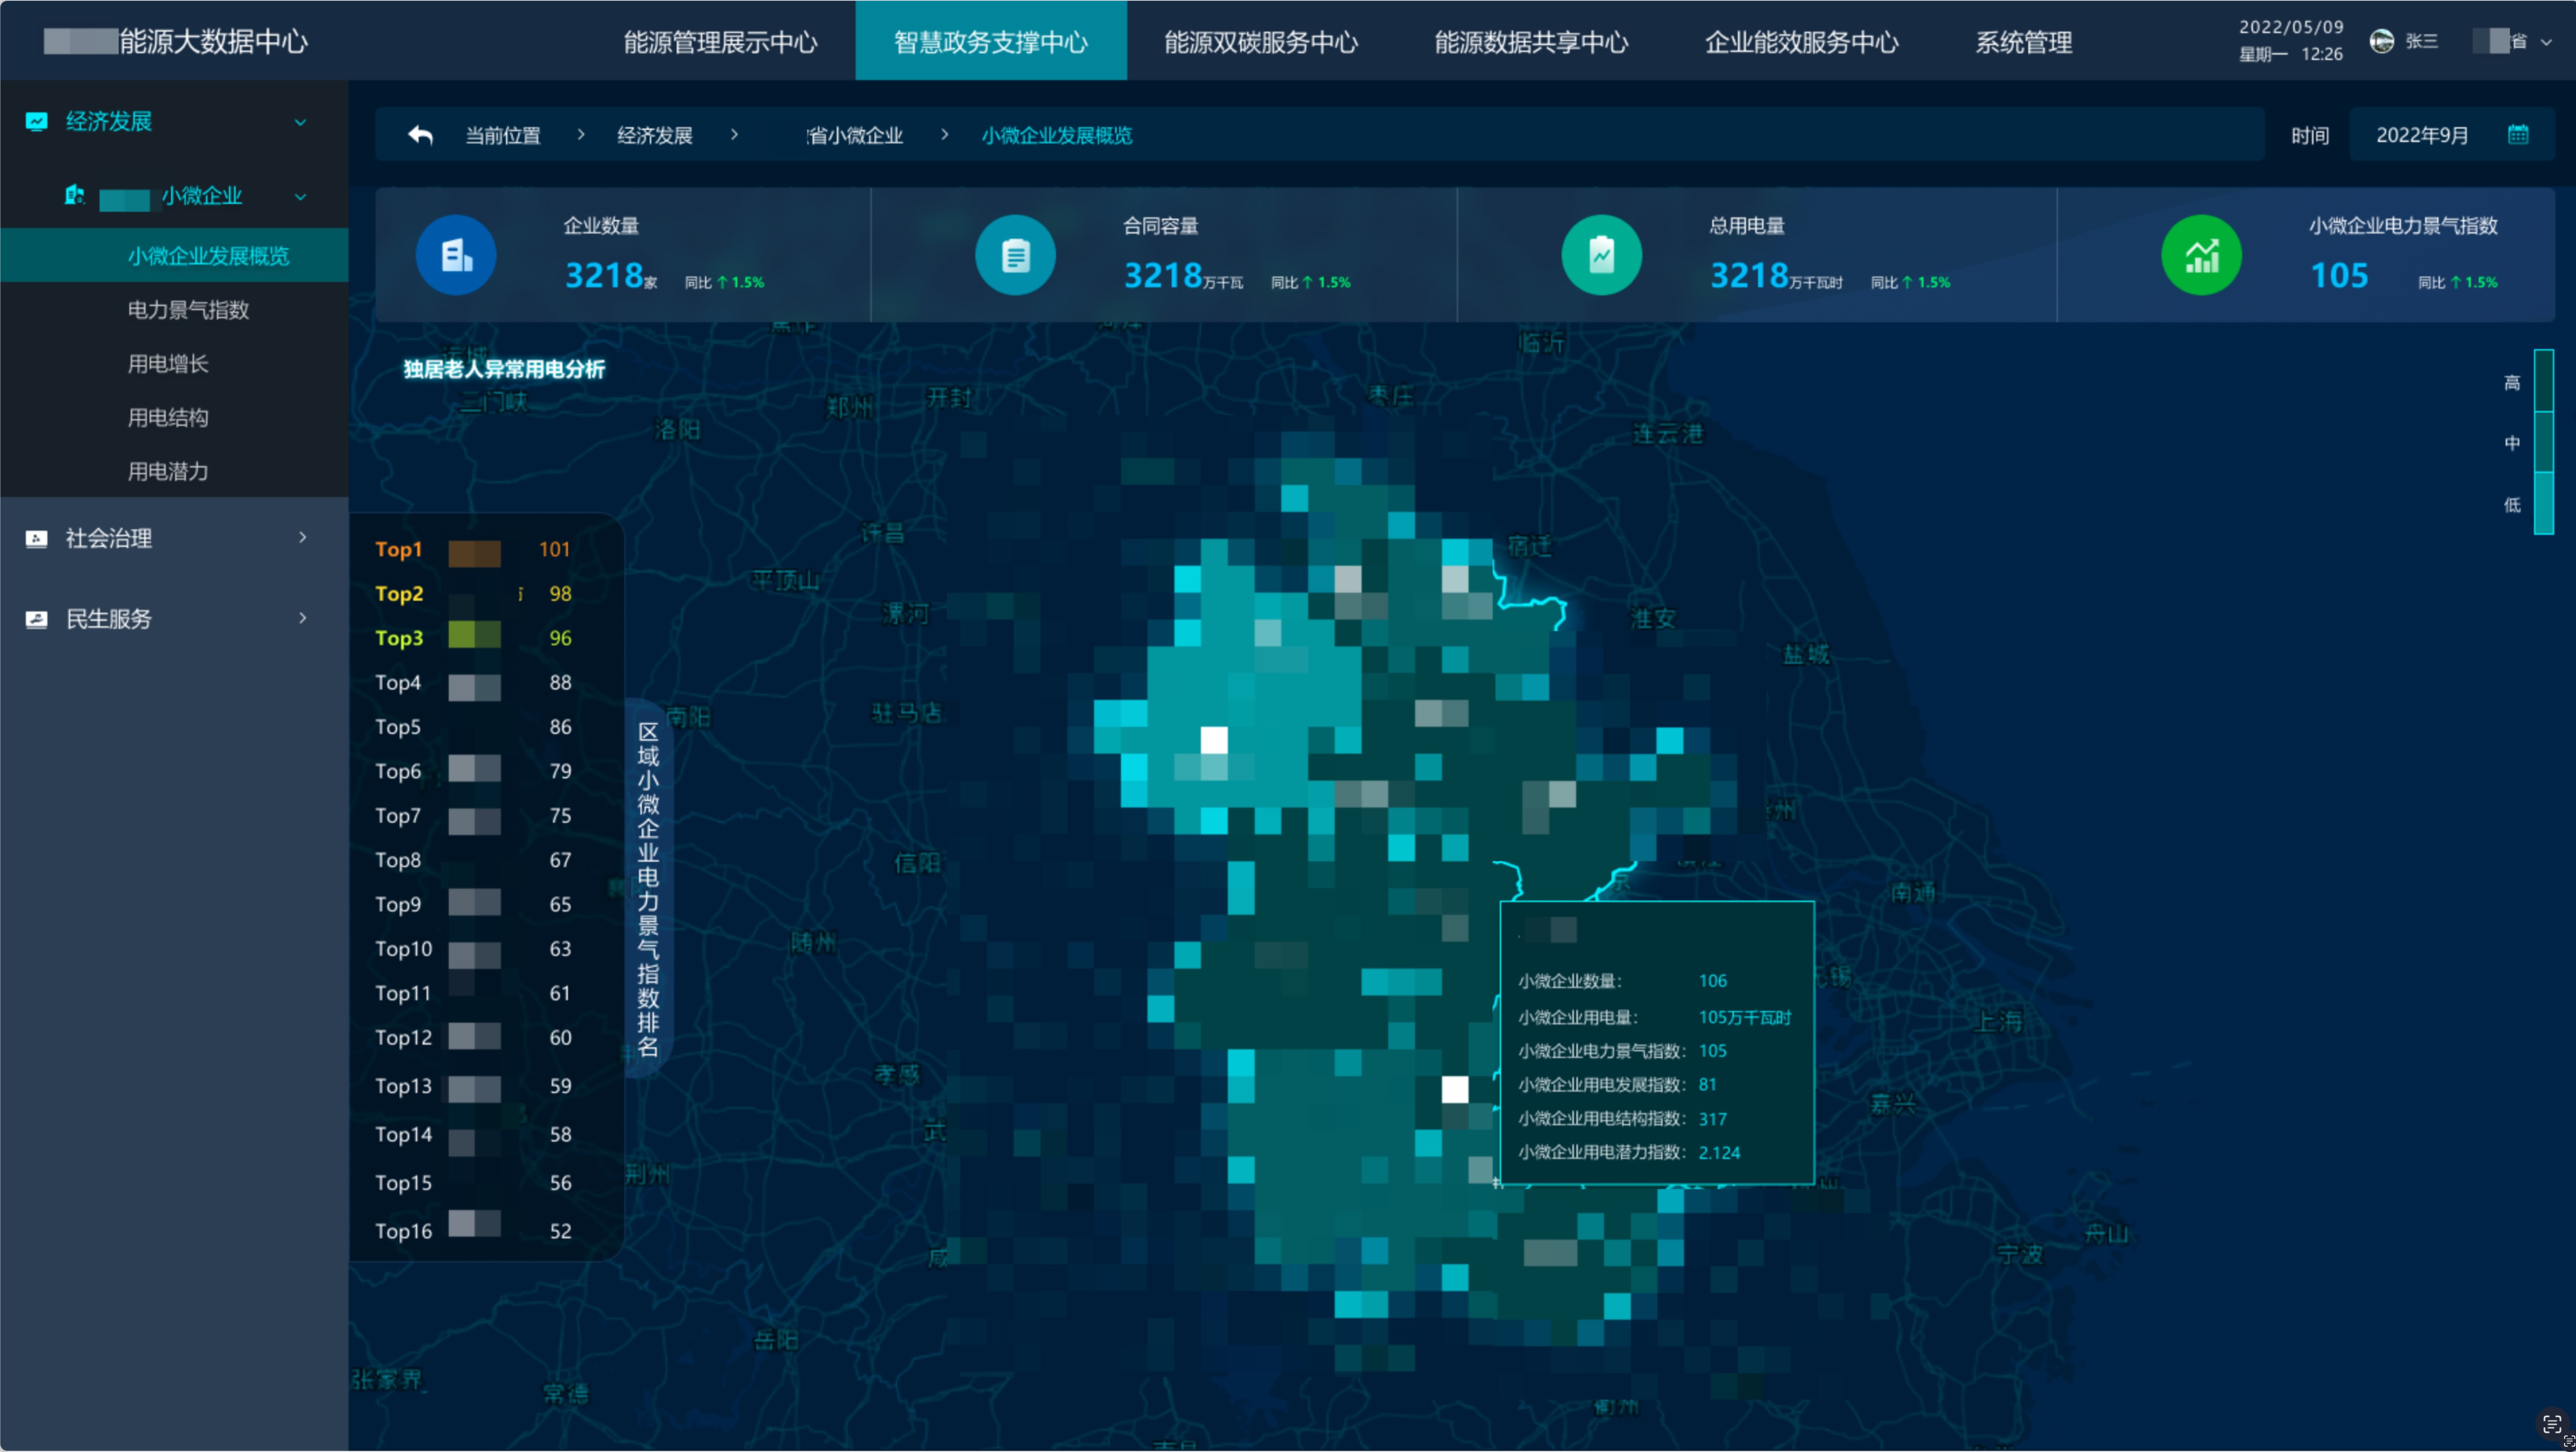Click the 小微企业 building icon in sidebar
This screenshot has width=2576, height=1452.
point(74,195)
